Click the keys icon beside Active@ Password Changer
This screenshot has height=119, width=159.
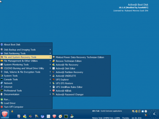(54, 94)
